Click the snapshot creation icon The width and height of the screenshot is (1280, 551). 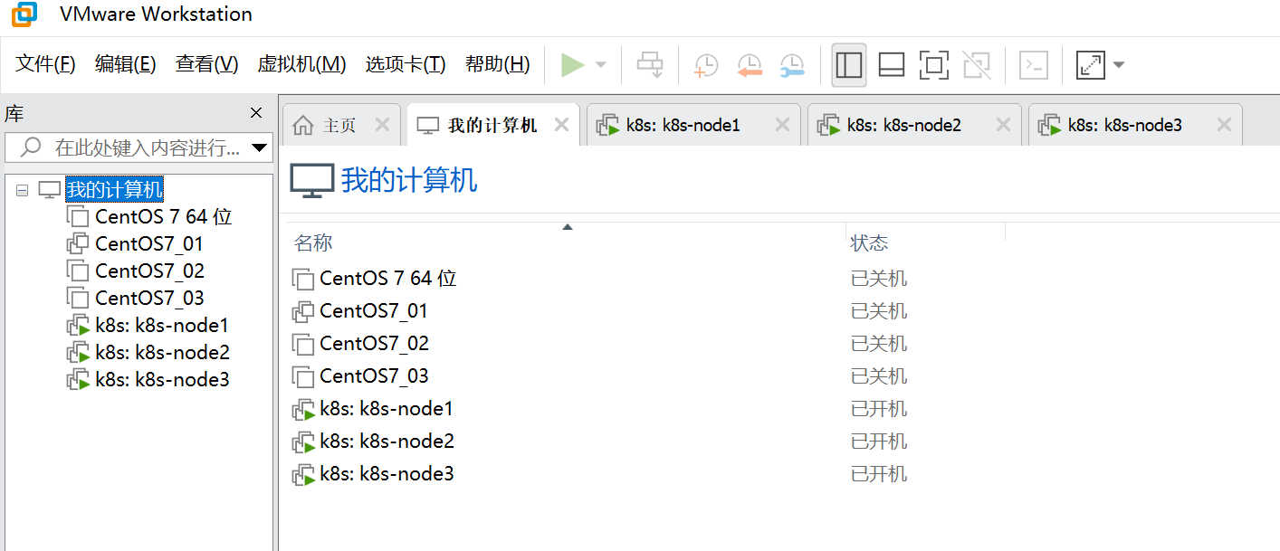[705, 64]
